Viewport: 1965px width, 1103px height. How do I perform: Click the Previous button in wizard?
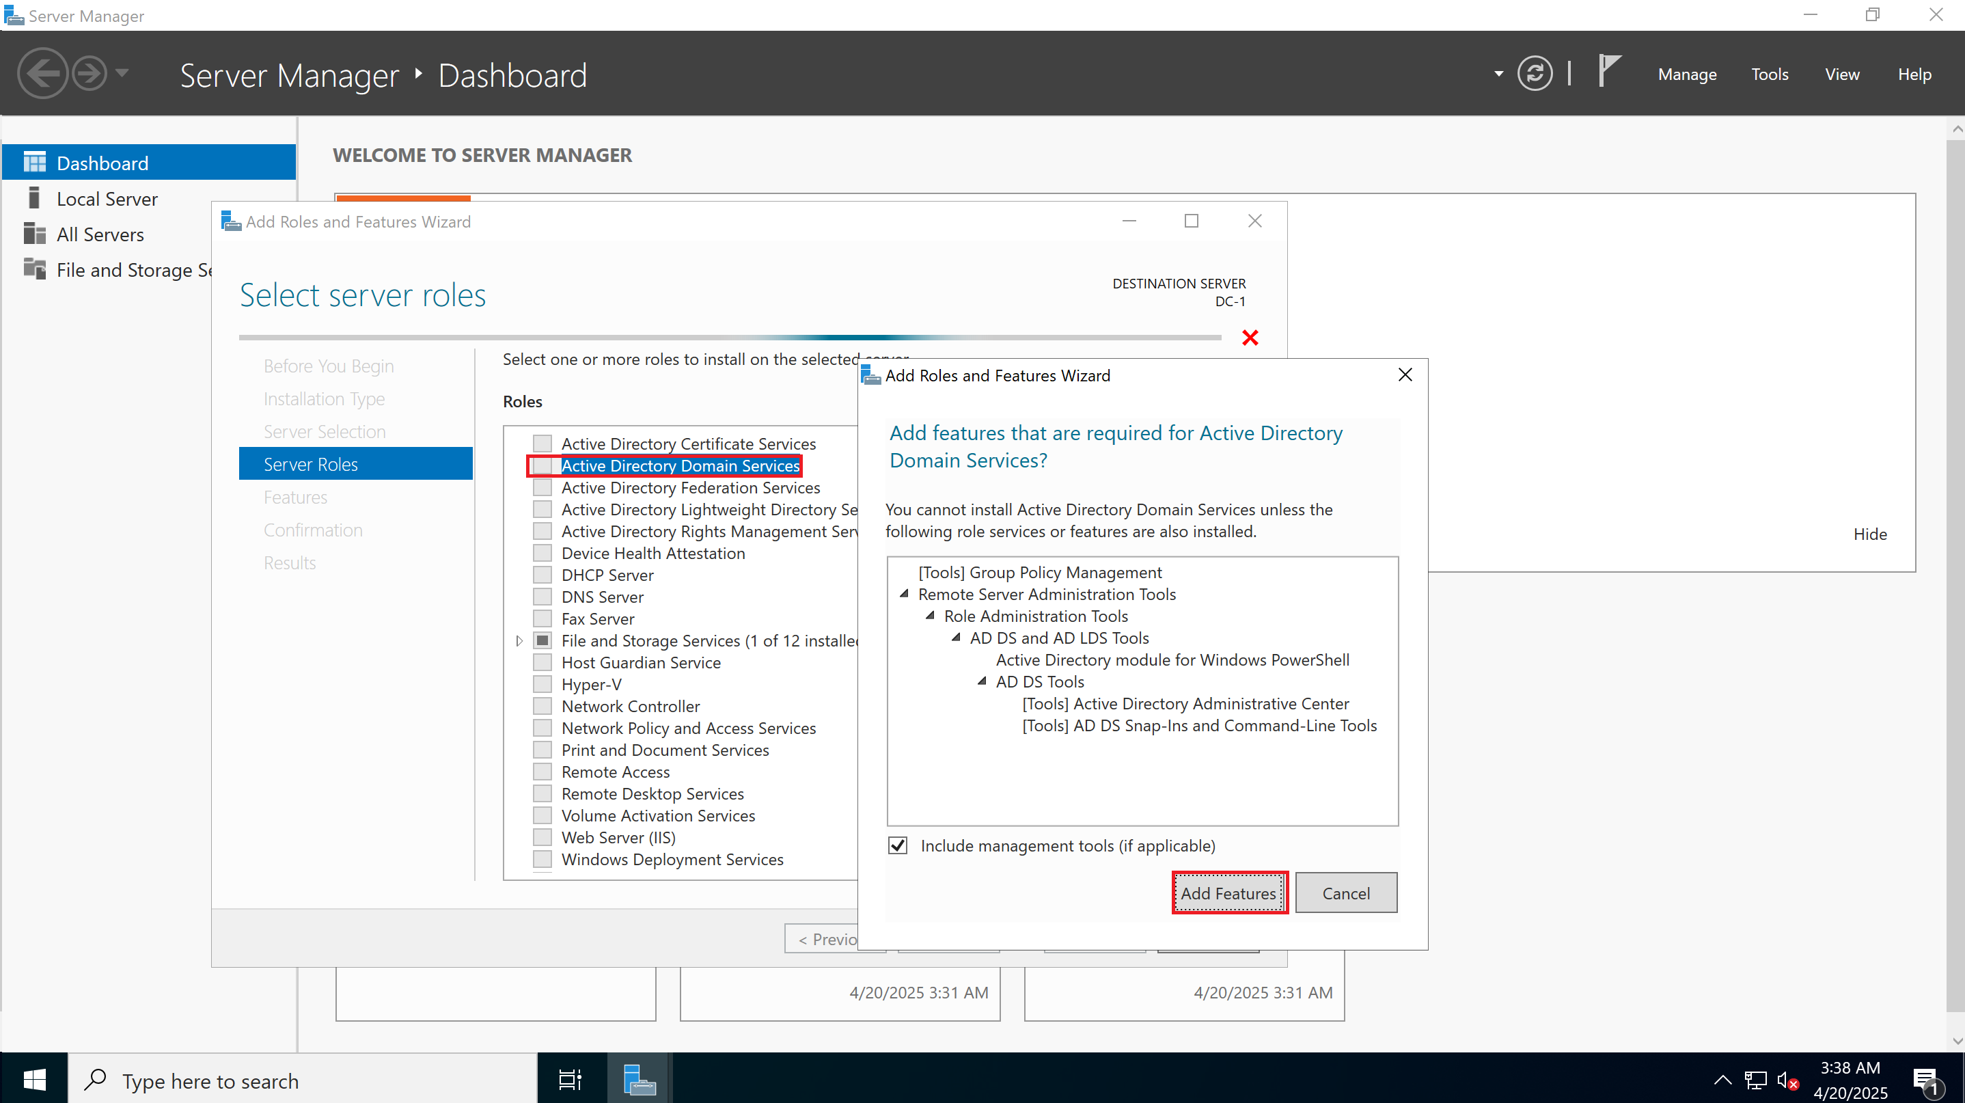coord(823,939)
